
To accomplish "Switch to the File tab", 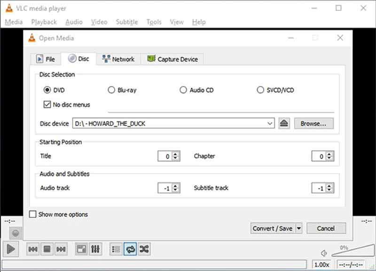I will (46, 59).
